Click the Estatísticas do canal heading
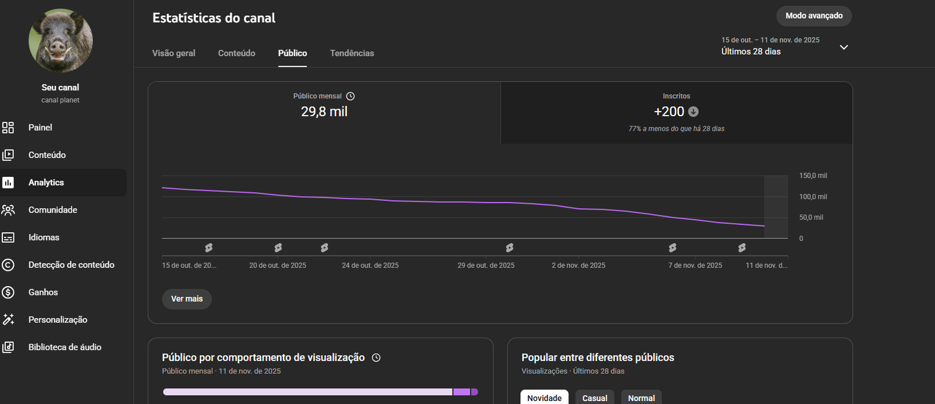Viewport: 935px width, 404px height. coord(214,18)
